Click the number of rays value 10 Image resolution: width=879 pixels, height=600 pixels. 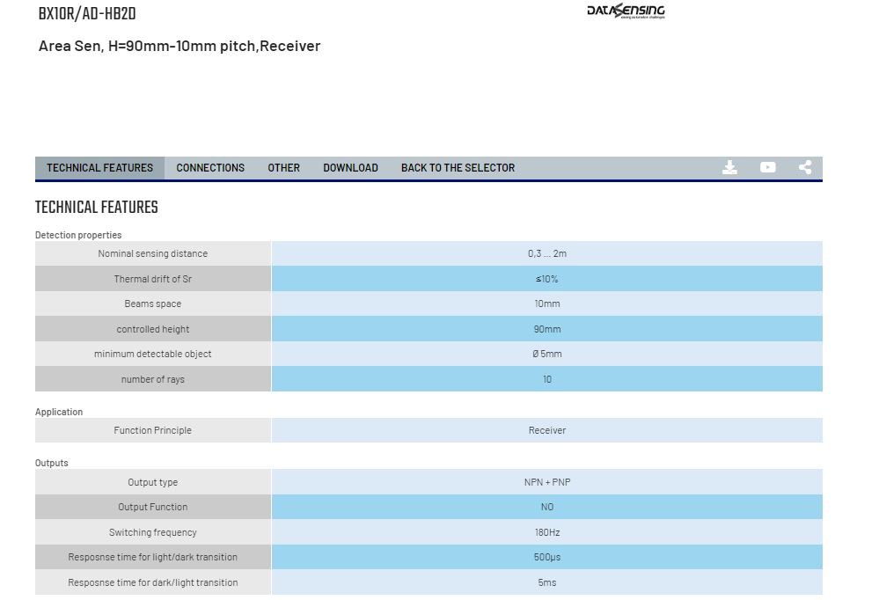coord(547,380)
